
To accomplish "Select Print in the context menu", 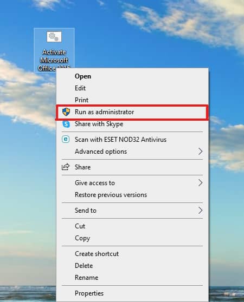I will click(132, 100).
